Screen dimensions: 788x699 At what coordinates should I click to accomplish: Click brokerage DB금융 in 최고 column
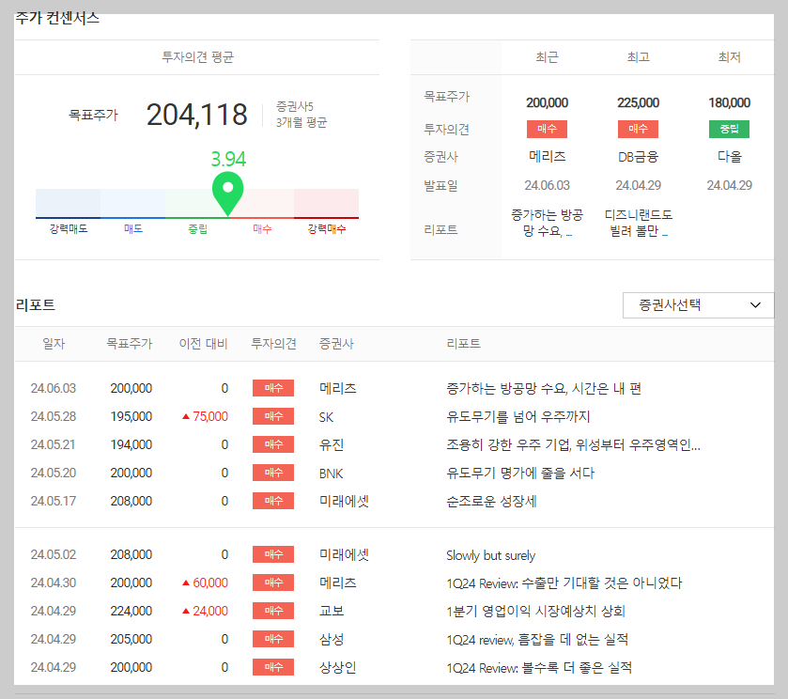tap(639, 157)
